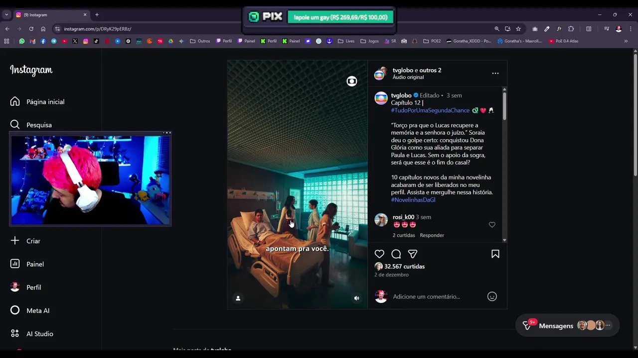
Task: Open the WhatsApp bookmark
Action: click(21, 41)
